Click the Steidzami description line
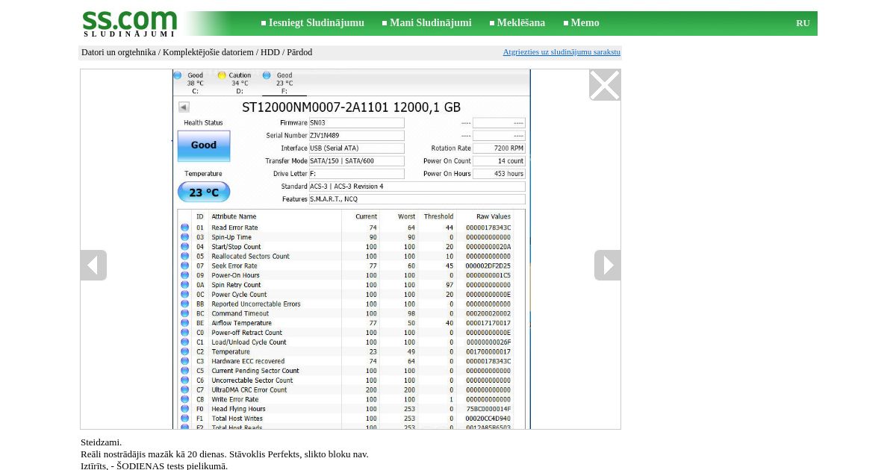The image size is (896, 470). (102, 442)
